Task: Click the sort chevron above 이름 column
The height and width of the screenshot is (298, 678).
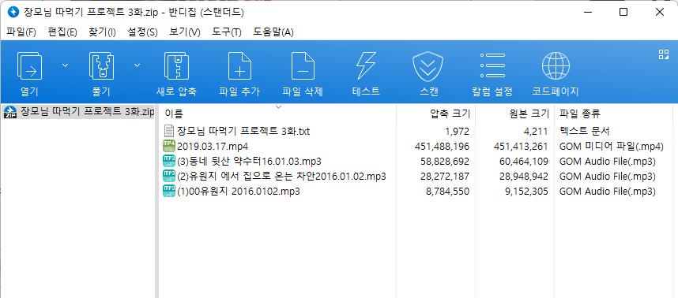Action: [x=278, y=106]
